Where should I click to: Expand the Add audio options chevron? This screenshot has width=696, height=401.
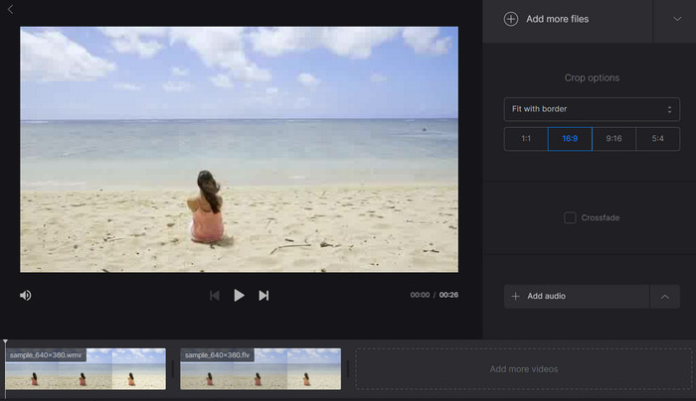coord(665,297)
